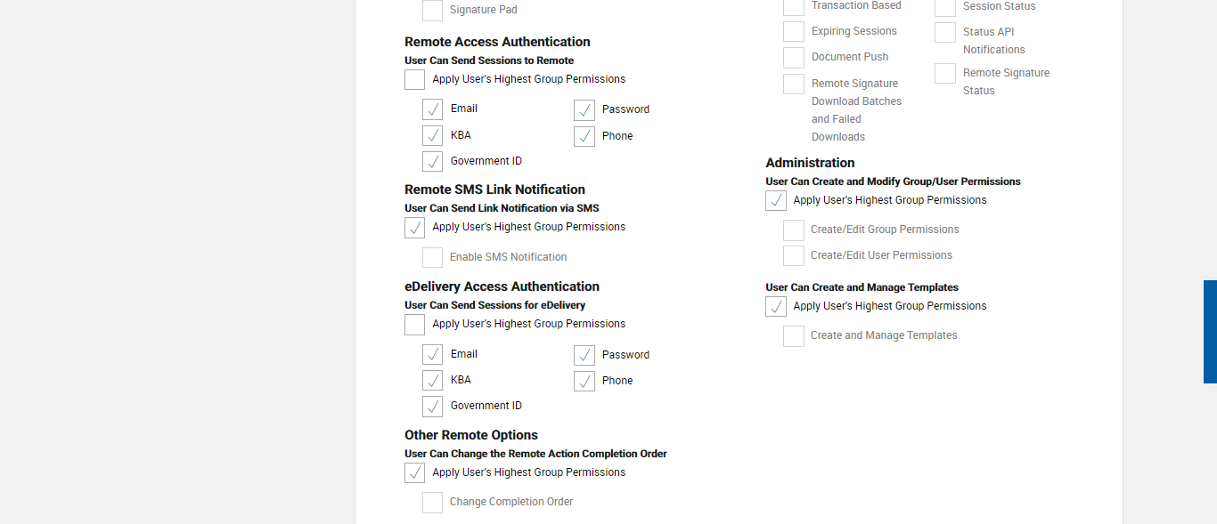Uncheck highest group permissions for SMS Link Notification
Viewport: 1217px width, 524px height.
click(x=415, y=228)
